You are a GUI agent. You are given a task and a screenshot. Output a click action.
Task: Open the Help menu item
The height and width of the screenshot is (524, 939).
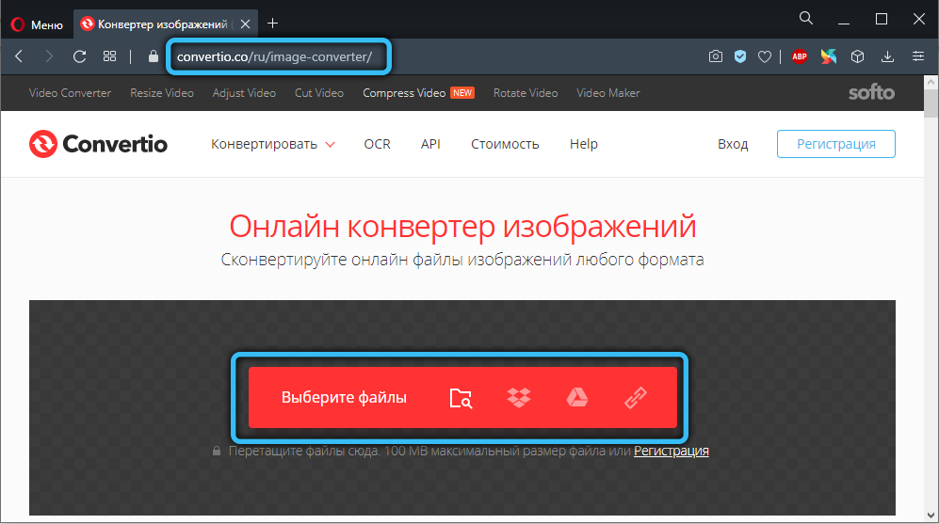(584, 144)
